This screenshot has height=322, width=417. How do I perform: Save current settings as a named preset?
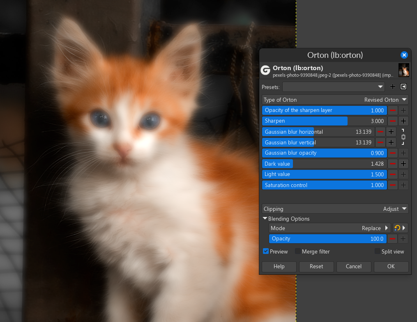coord(392,87)
